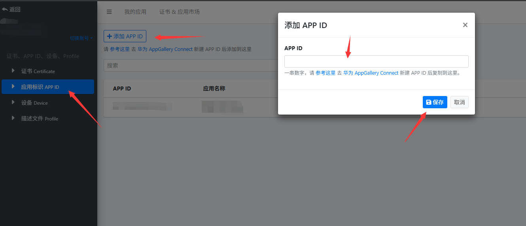This screenshot has height=226, width=526.
Task: Toggle the hamburger menu icon
Action: pyautogui.click(x=109, y=12)
